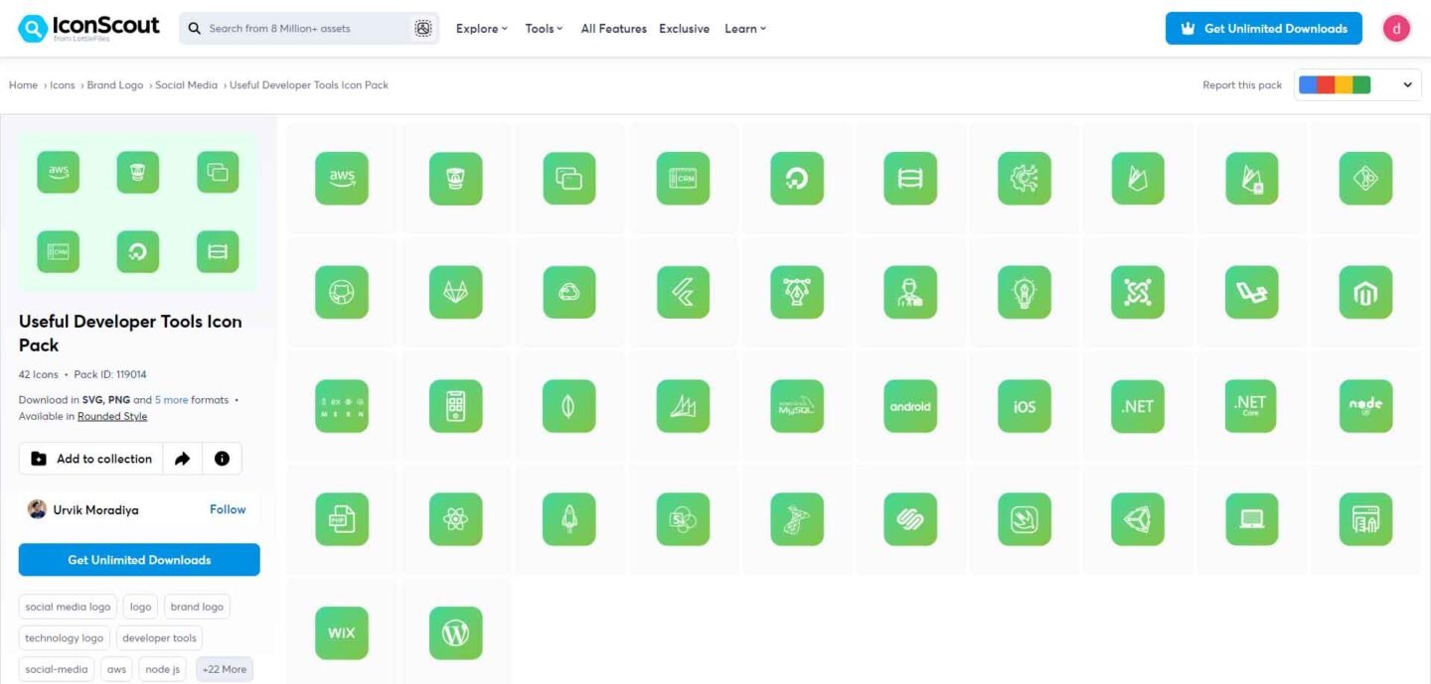The width and height of the screenshot is (1431, 684).
Task: Follow Urvik Moradiya
Action: pyautogui.click(x=228, y=509)
